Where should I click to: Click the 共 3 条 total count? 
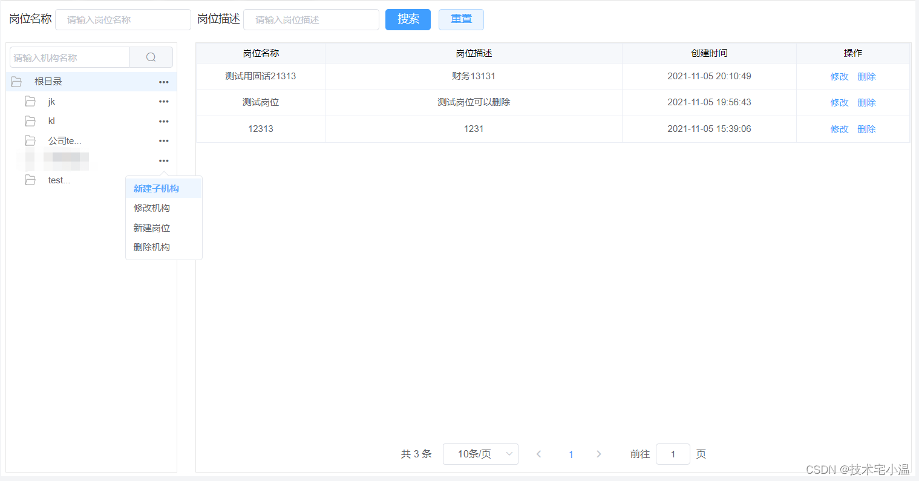tap(416, 454)
